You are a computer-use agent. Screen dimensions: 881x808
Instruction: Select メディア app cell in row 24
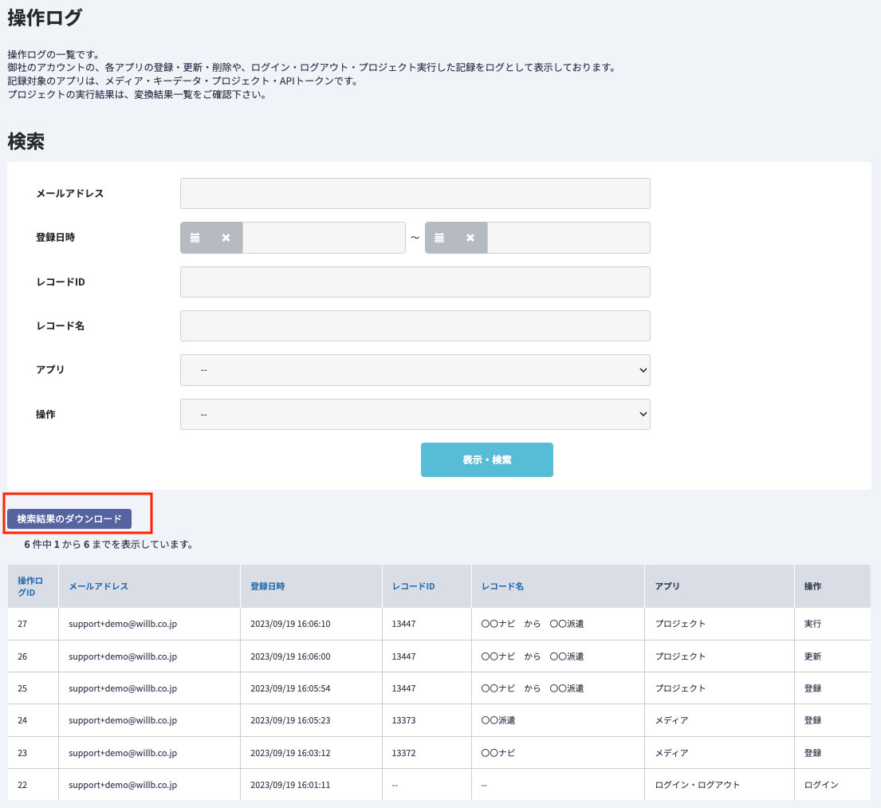coord(720,720)
